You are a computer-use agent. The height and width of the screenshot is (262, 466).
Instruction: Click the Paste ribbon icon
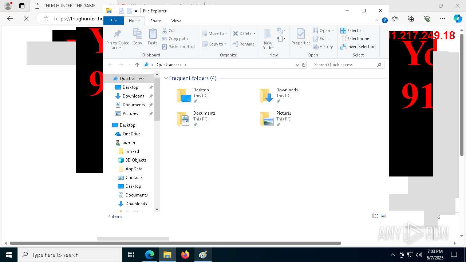(x=153, y=37)
